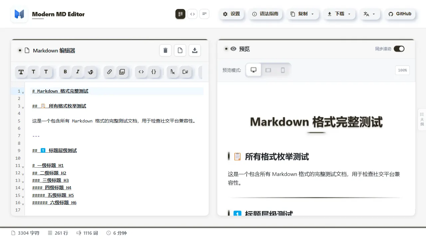Viewport: 426px width, 239px height.
Task: Collapse the fold arrow on line 13
Action: [23, 181]
